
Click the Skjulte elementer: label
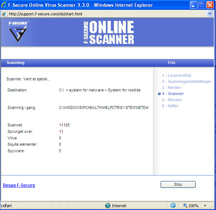pos(23,144)
